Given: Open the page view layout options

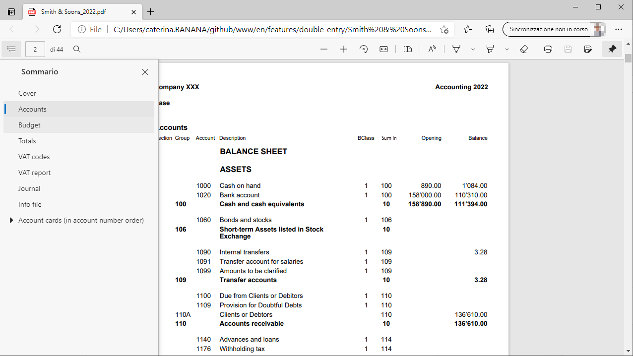Looking at the screenshot, I should [x=408, y=49].
